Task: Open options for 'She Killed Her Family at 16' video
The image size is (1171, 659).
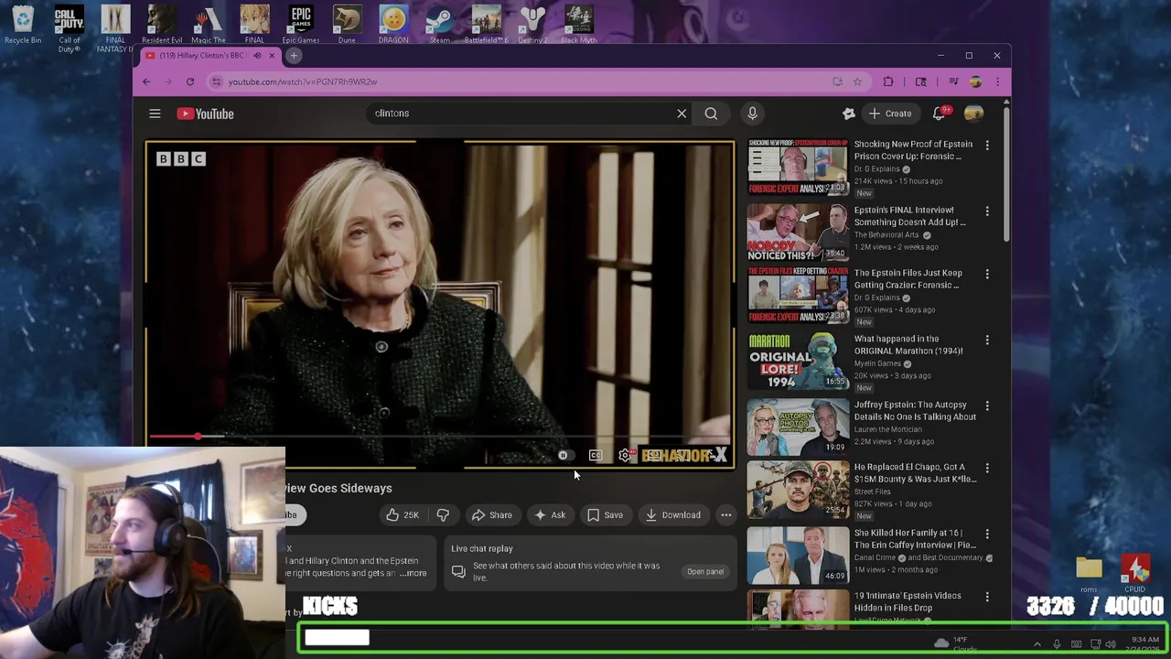Action: click(987, 534)
